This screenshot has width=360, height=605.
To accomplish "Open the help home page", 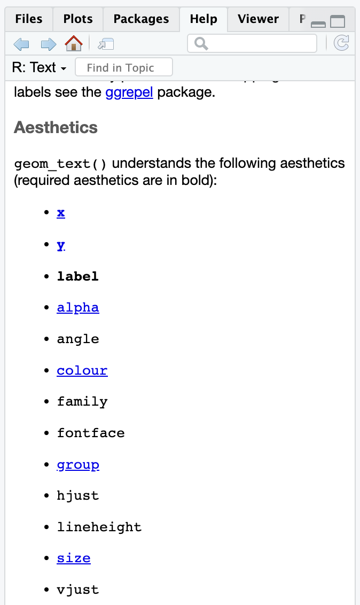I will point(73,43).
